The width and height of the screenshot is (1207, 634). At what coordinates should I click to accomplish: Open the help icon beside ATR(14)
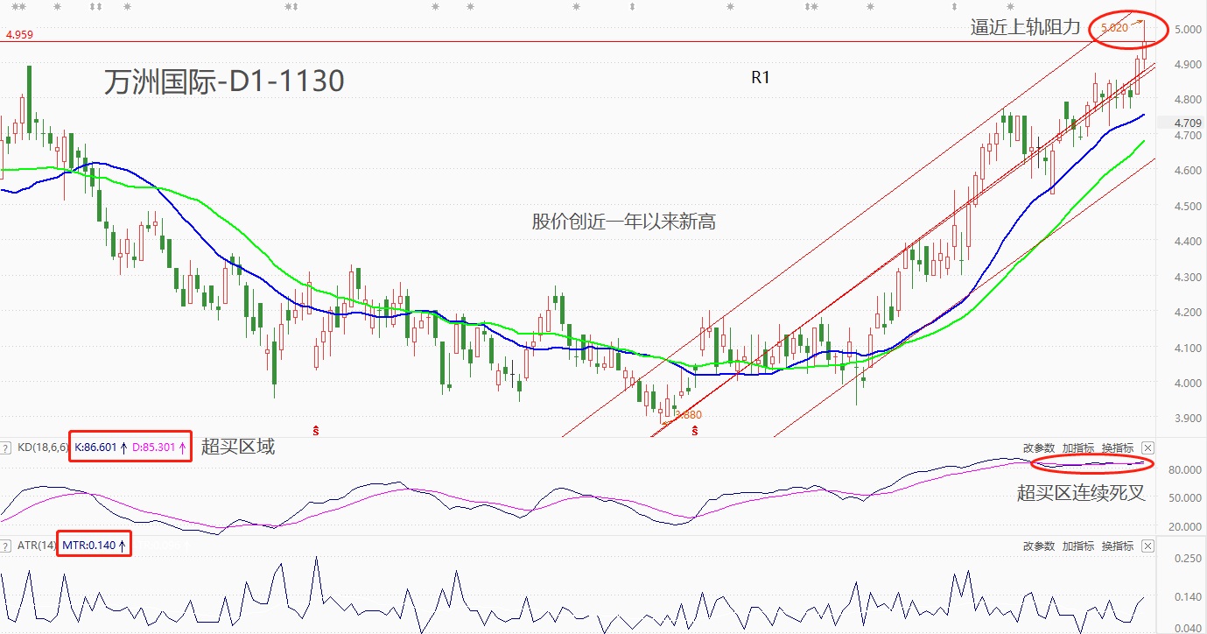click(x=6, y=546)
